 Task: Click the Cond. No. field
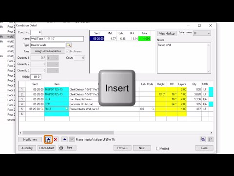(x=36, y=32)
